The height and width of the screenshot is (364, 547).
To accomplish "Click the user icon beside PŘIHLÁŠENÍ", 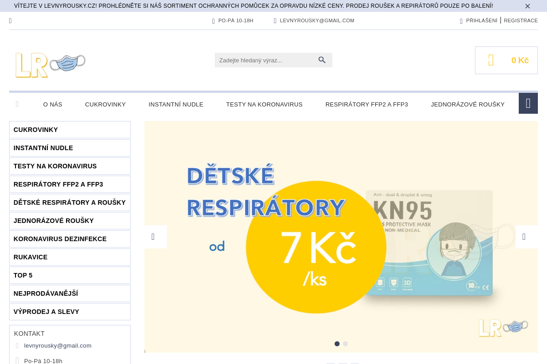I will [461, 20].
